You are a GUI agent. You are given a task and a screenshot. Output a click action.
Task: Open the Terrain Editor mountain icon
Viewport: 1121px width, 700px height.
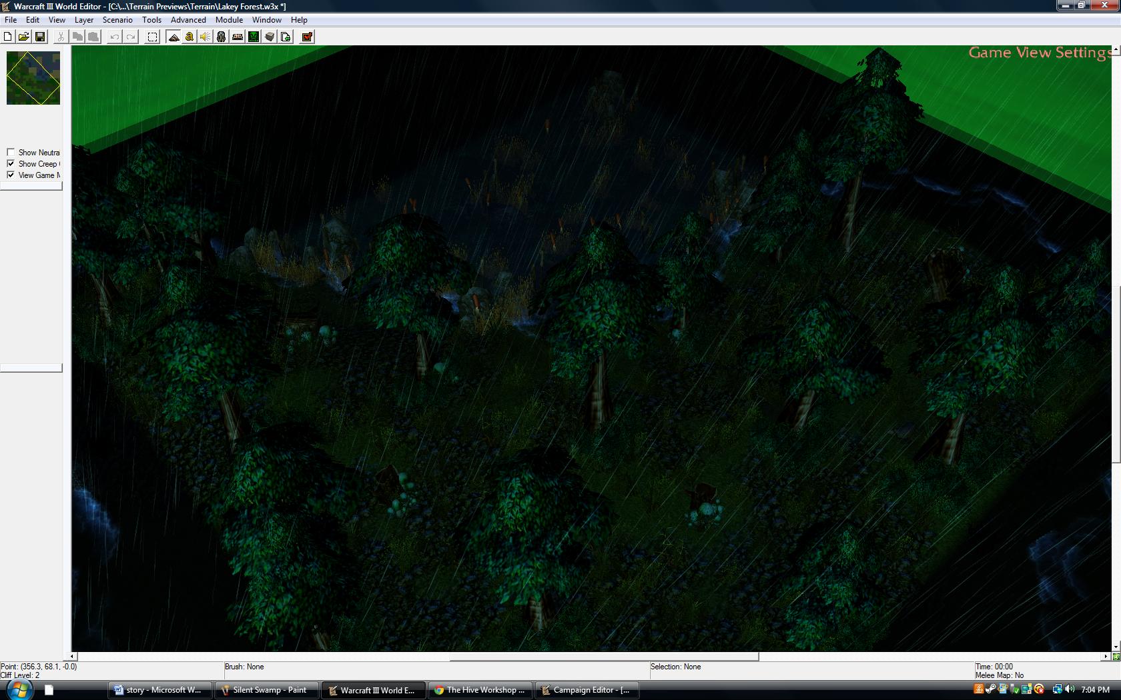(x=174, y=37)
